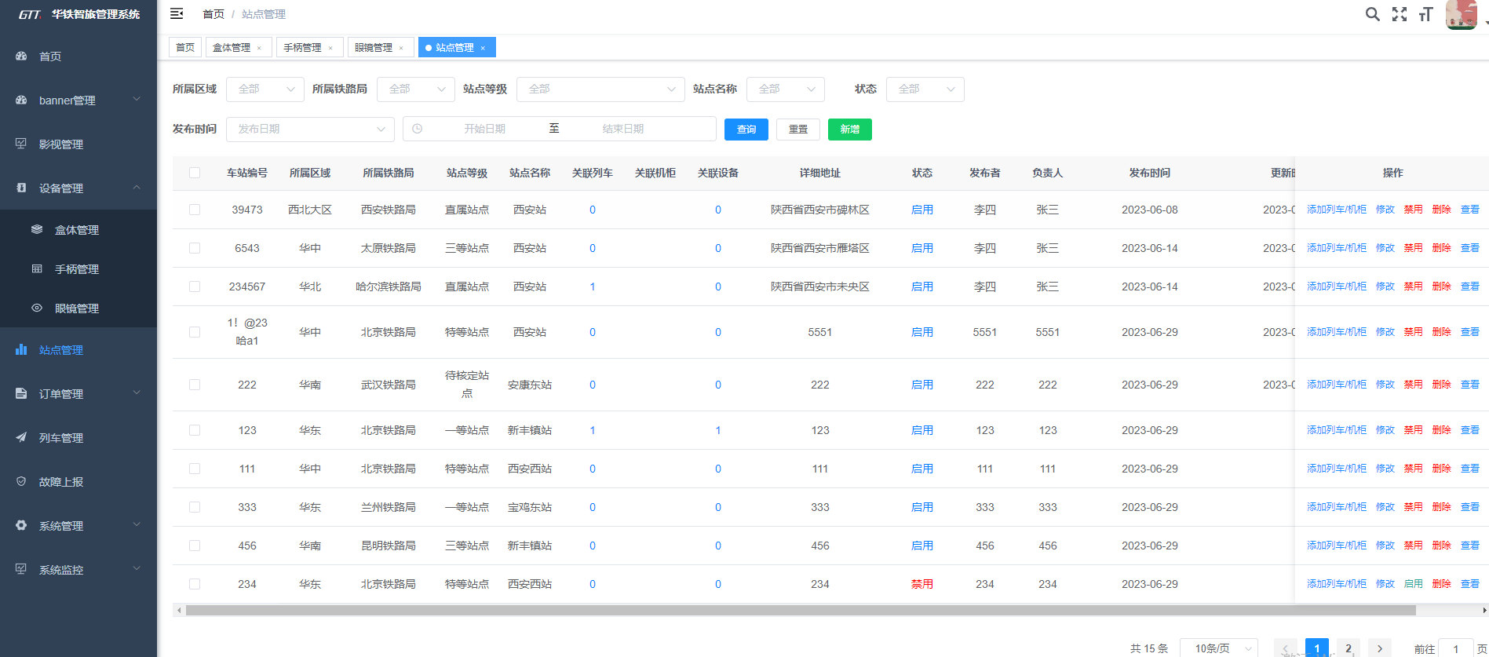Toggle the select-all checkbox in table header
The height and width of the screenshot is (657, 1489).
(x=195, y=173)
